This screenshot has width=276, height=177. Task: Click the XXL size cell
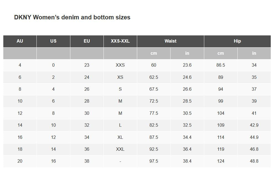tap(120, 149)
